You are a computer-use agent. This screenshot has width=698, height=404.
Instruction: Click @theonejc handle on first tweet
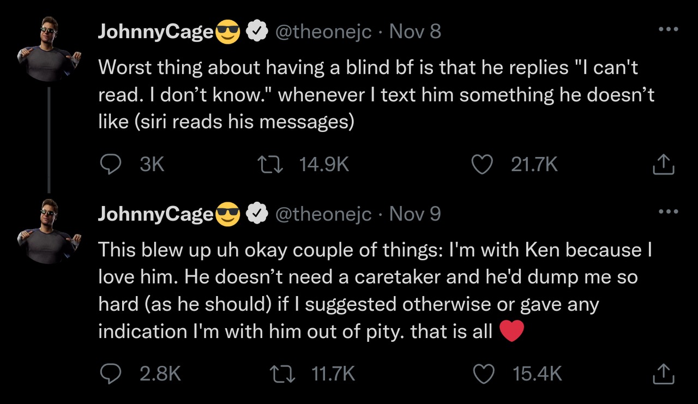pyautogui.click(x=323, y=32)
